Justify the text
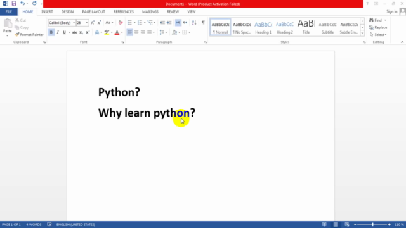Screen dimensions: 406x228 150,32
